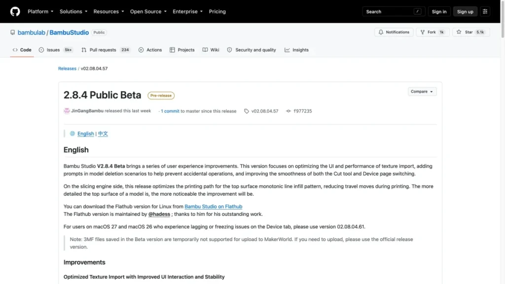This screenshot has width=505, height=284.
Task: Open the appearance settings sliders icon
Action: pyautogui.click(x=485, y=12)
